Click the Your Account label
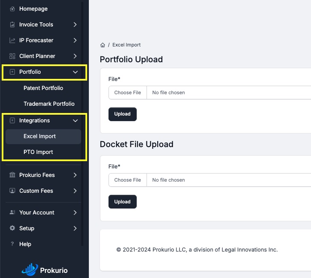This screenshot has width=311, height=278. coord(37,212)
